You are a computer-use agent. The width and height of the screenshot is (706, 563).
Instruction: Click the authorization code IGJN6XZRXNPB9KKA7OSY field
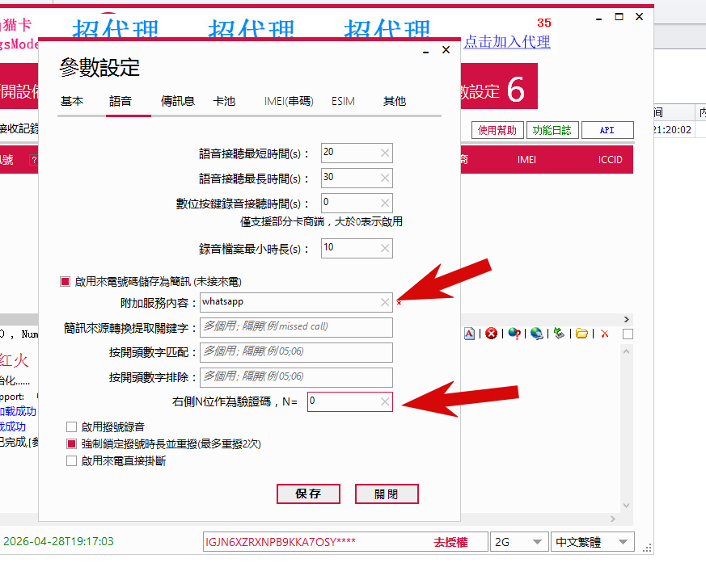[x=345, y=542]
